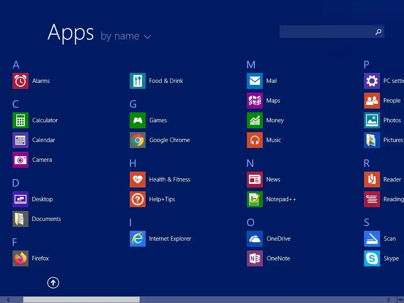Click the 'Food & Drink' label

(166, 81)
